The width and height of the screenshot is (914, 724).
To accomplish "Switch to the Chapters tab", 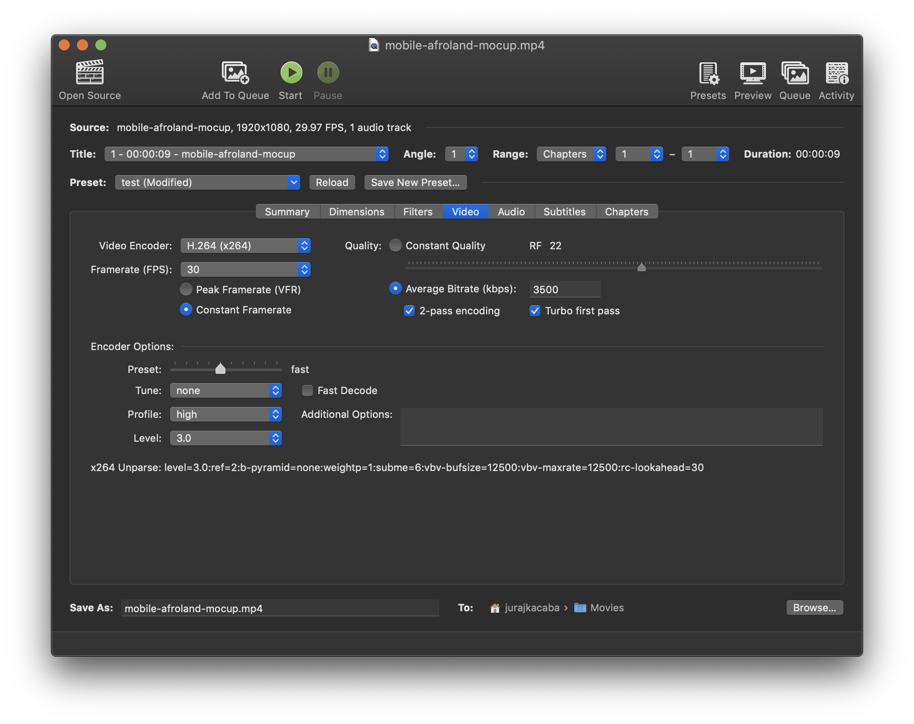I will click(627, 212).
